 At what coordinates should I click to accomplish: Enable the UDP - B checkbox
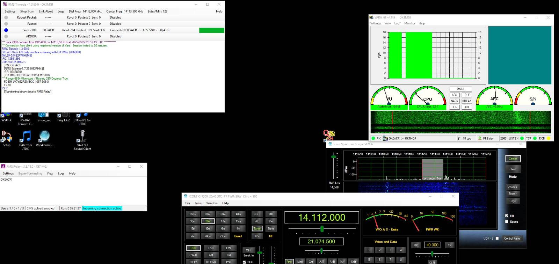[x=497, y=239]
